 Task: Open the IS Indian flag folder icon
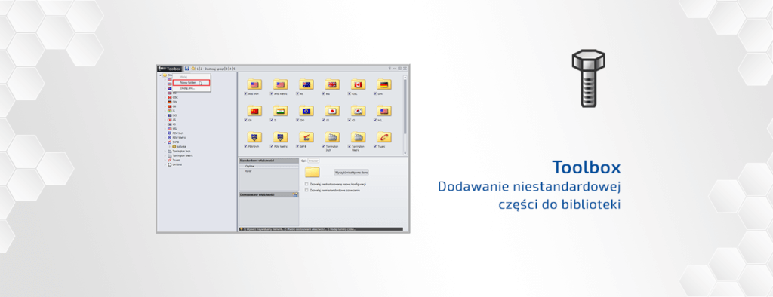281,111
